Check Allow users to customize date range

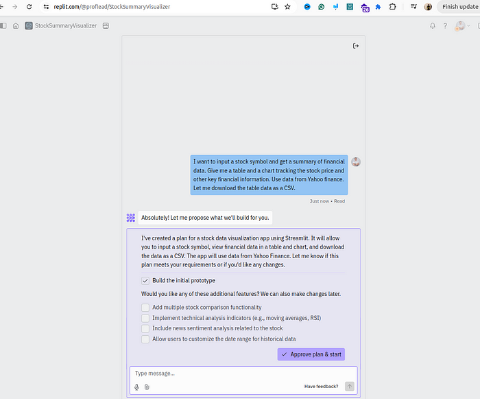coord(145,339)
